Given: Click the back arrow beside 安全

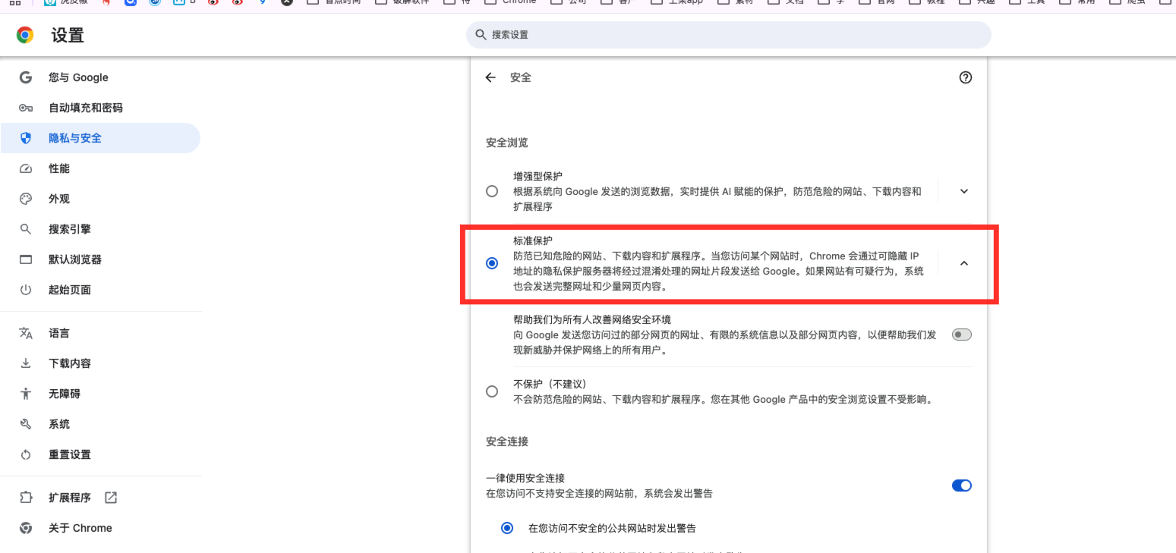Looking at the screenshot, I should (x=490, y=77).
